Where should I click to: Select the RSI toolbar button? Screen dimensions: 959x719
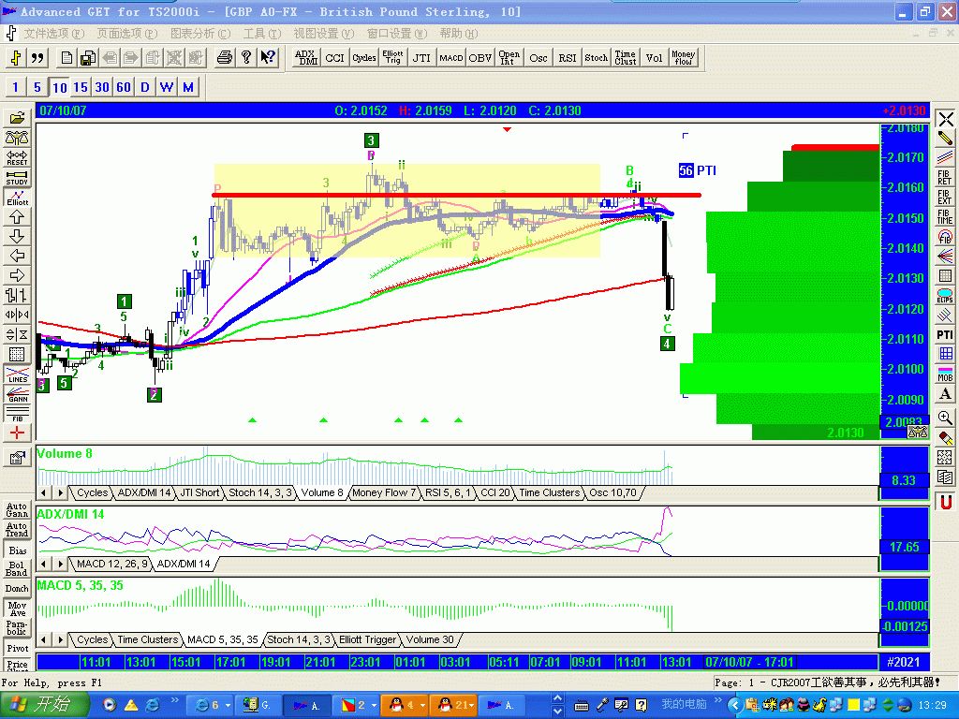(567, 57)
